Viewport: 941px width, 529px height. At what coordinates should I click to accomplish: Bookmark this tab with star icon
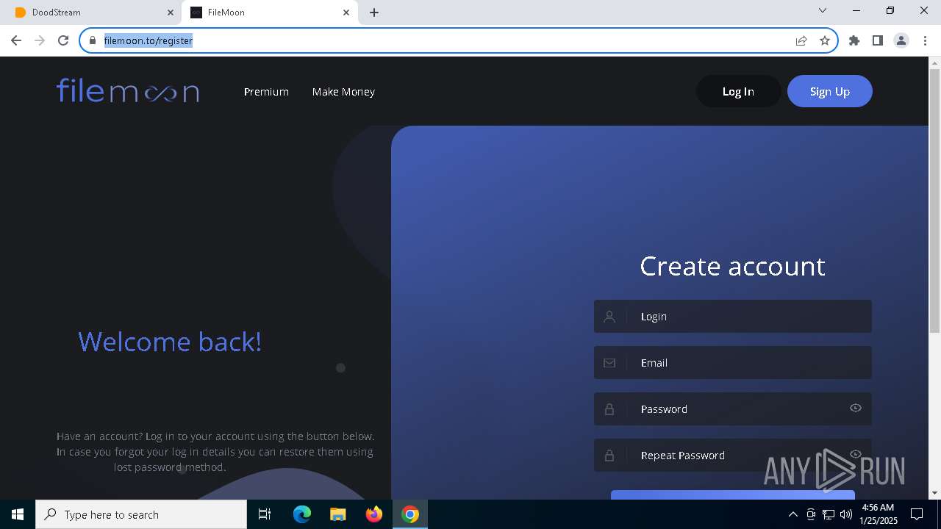[x=825, y=40]
